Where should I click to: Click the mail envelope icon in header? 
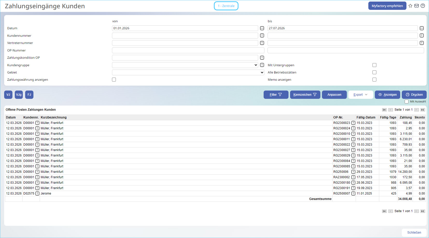coord(417,6)
